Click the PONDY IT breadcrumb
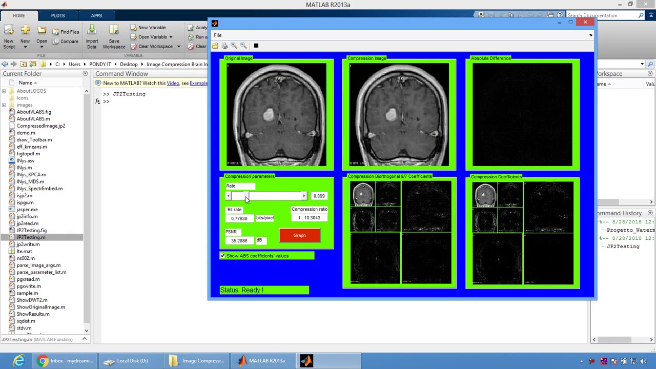The image size is (656, 369). pyautogui.click(x=100, y=64)
